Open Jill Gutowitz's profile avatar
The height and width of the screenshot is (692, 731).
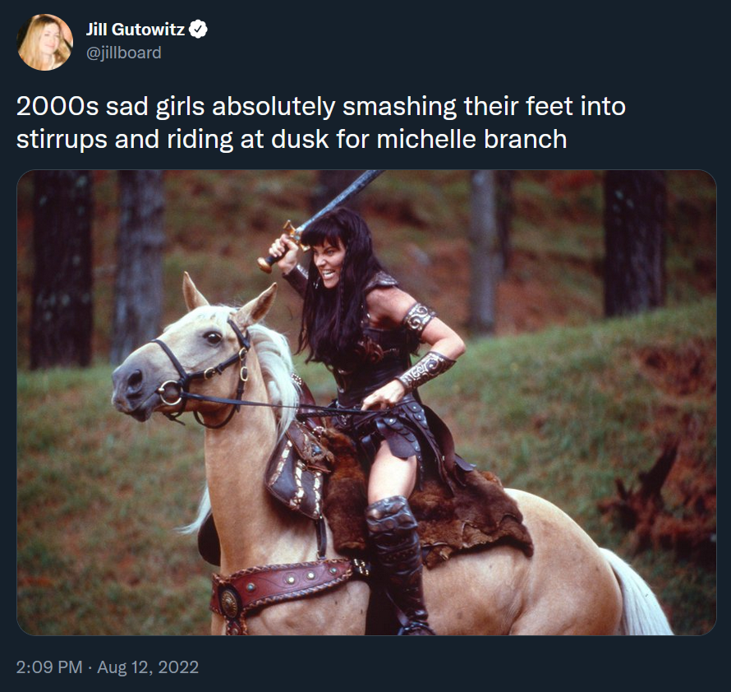[44, 42]
